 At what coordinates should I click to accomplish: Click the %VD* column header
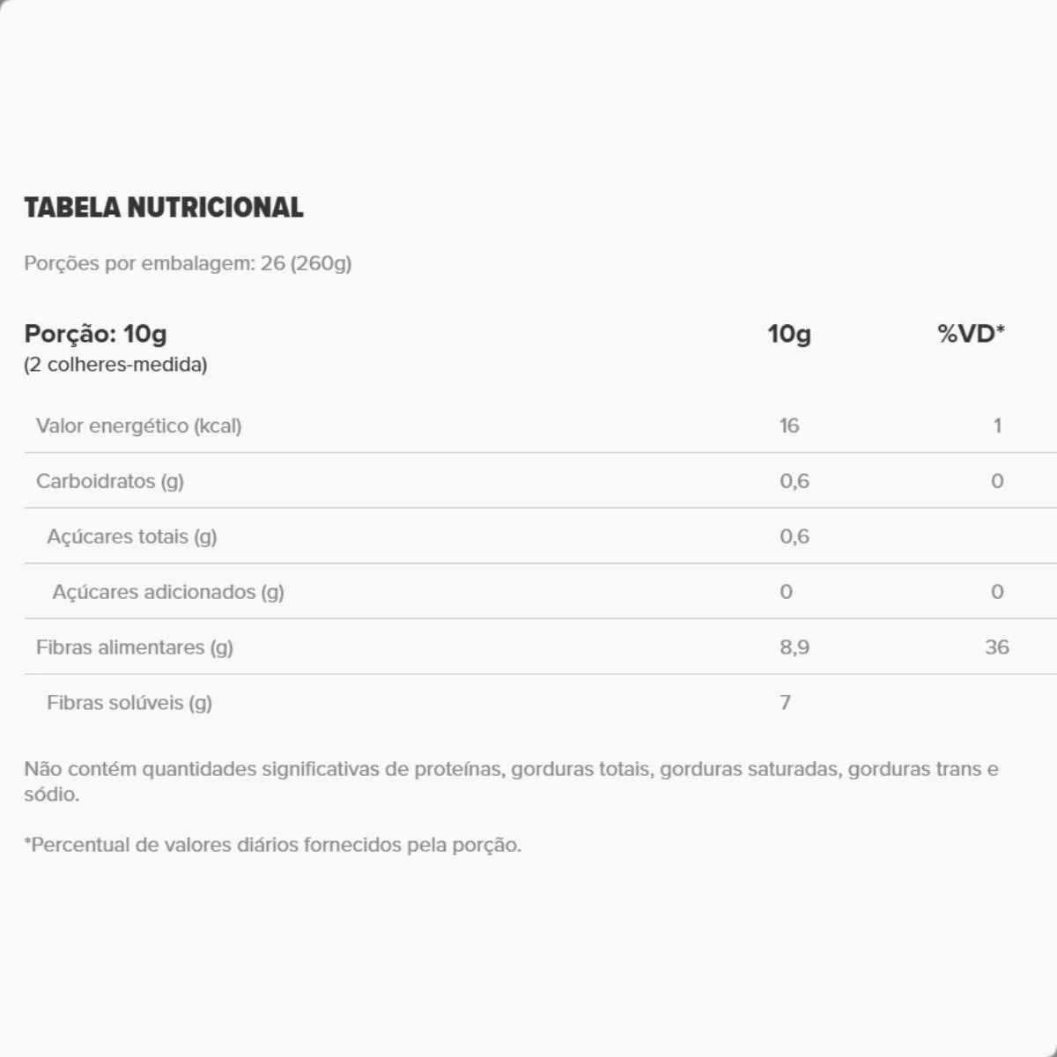pyautogui.click(x=971, y=334)
